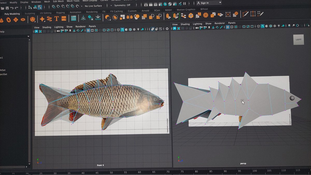Viewport: 311px width, 175px height.
Task: Click the LEFT view cube face
Action: click(299, 40)
